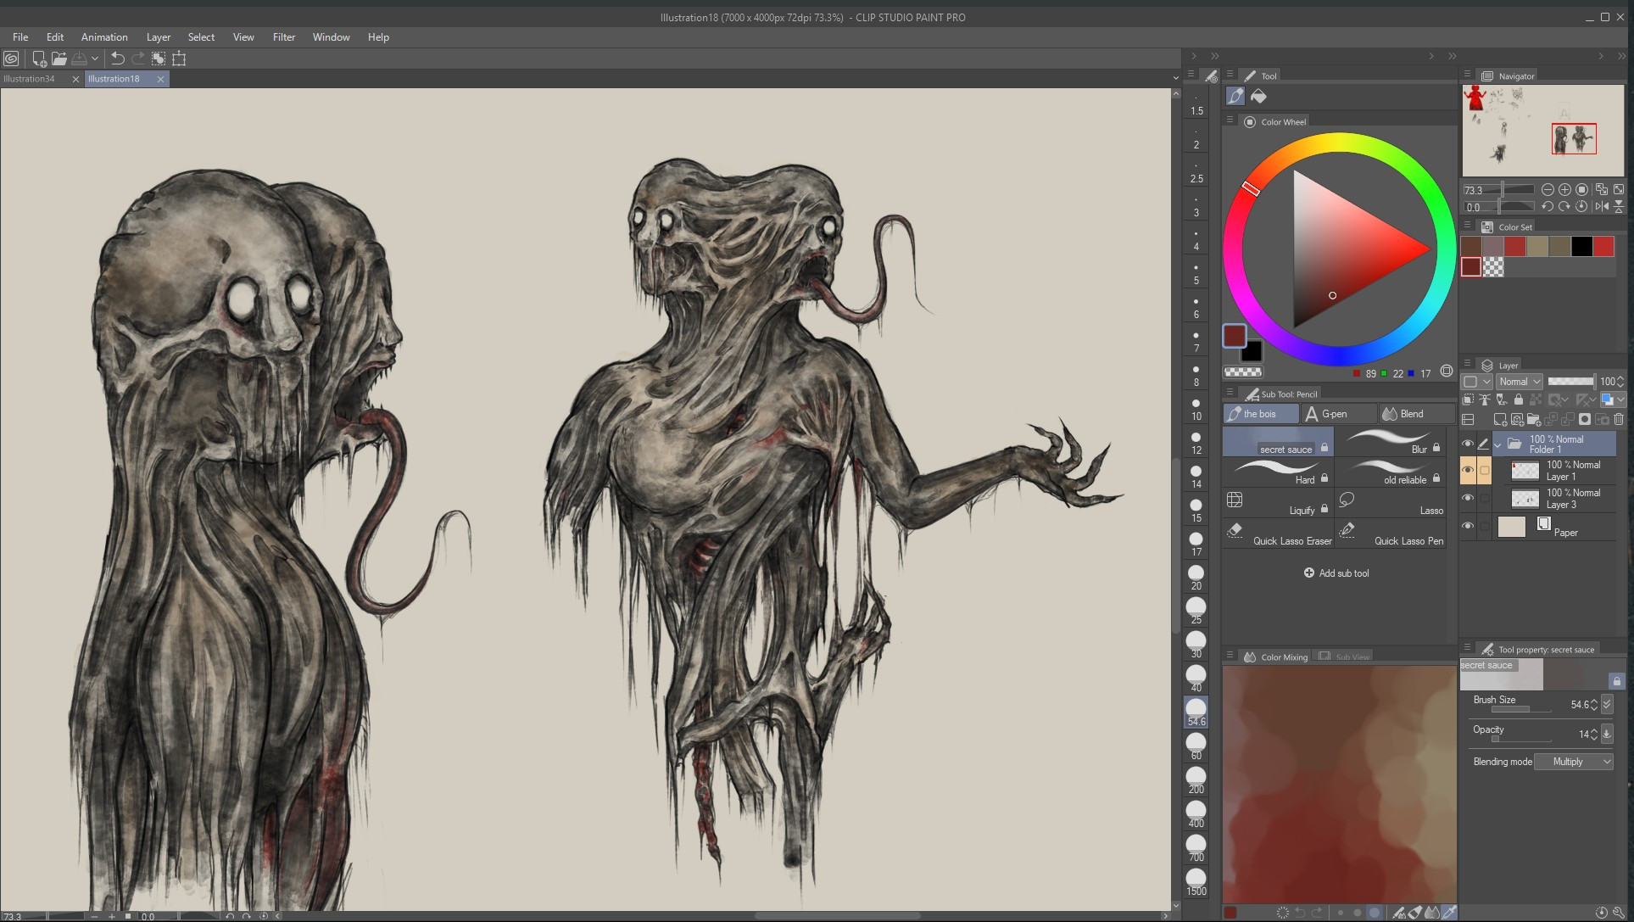Click Opacity dynamics button
Viewport: 1634px width, 922px height.
pyautogui.click(x=1607, y=734)
